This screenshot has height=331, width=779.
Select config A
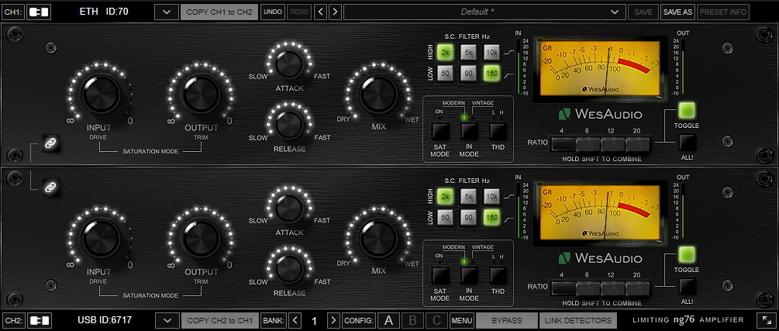[389, 320]
